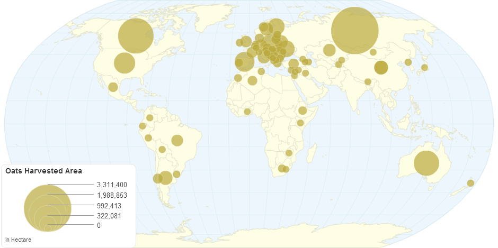Click the Uruguay bubble east of Argentina

point(176,174)
